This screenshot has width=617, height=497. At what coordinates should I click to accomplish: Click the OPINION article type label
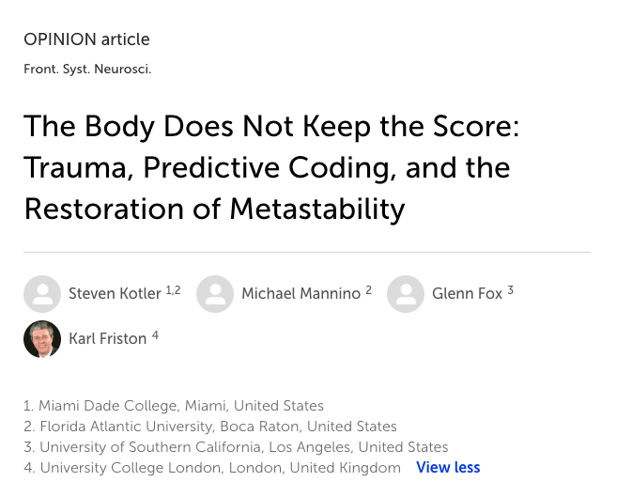[x=86, y=39]
